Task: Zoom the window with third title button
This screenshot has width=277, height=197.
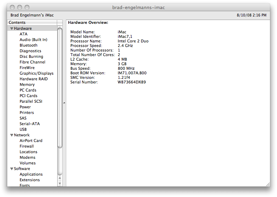Action: click(27, 7)
